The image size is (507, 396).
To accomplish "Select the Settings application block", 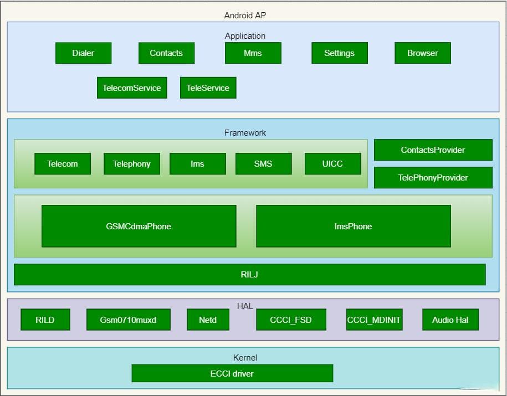I will pos(340,53).
